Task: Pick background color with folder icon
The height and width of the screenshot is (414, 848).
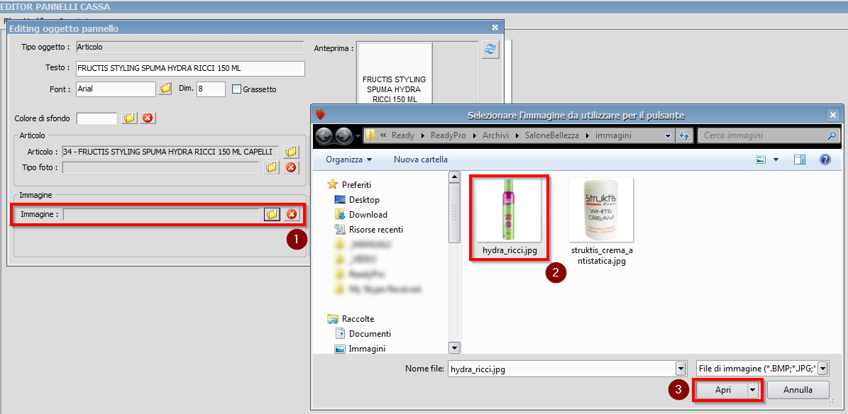Action: pos(129,118)
